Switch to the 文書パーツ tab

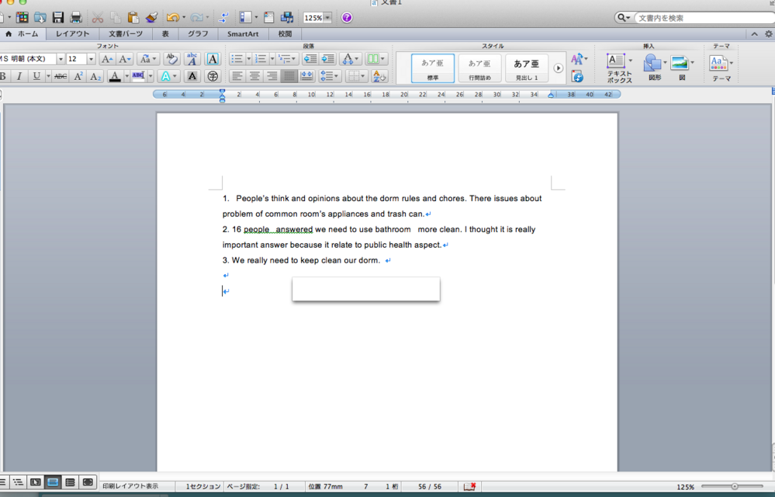click(126, 33)
